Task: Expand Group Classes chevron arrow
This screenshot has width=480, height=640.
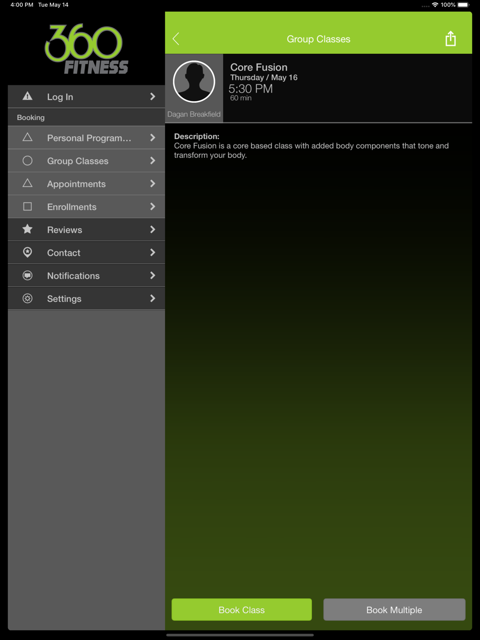Action: pyautogui.click(x=153, y=161)
